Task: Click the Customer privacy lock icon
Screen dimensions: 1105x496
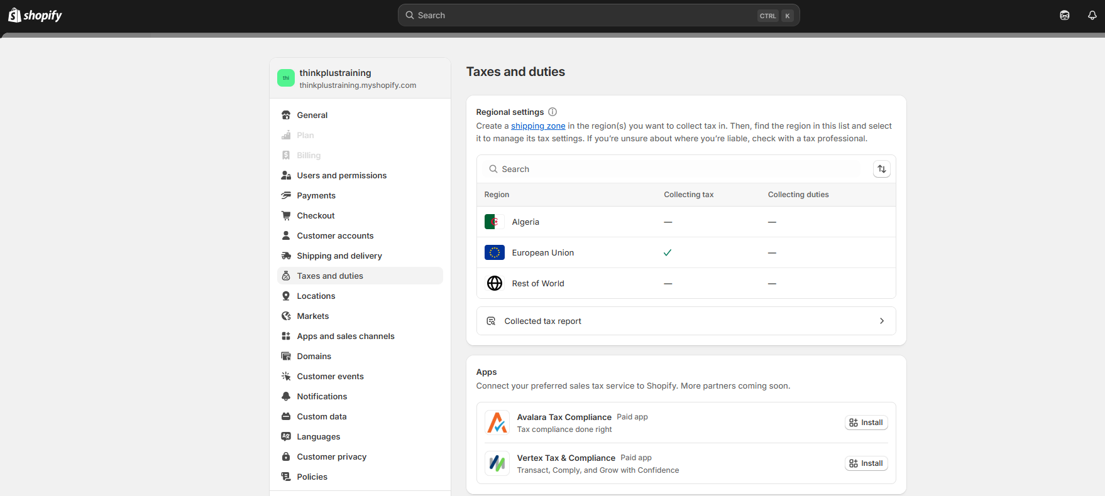Action: pyautogui.click(x=286, y=456)
